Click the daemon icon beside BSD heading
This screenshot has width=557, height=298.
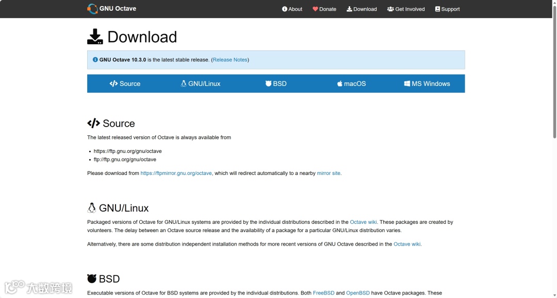pyautogui.click(x=92, y=278)
